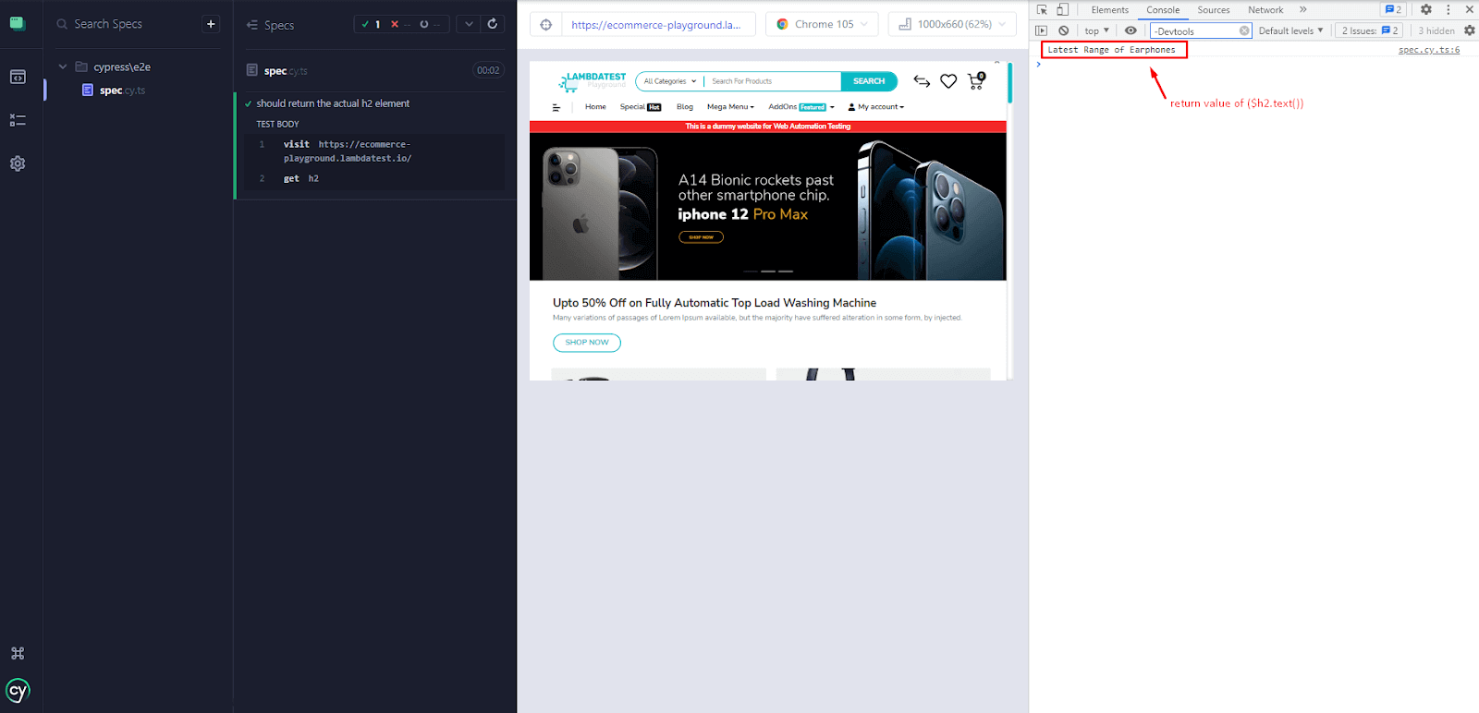This screenshot has height=713, width=1479.
Task: Switch to the Console tab
Action: pyautogui.click(x=1163, y=9)
